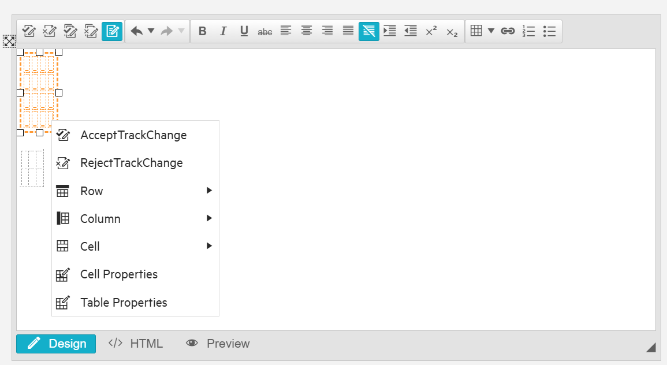This screenshot has width=667, height=365.
Task: Insert a hyperlink
Action: click(508, 31)
